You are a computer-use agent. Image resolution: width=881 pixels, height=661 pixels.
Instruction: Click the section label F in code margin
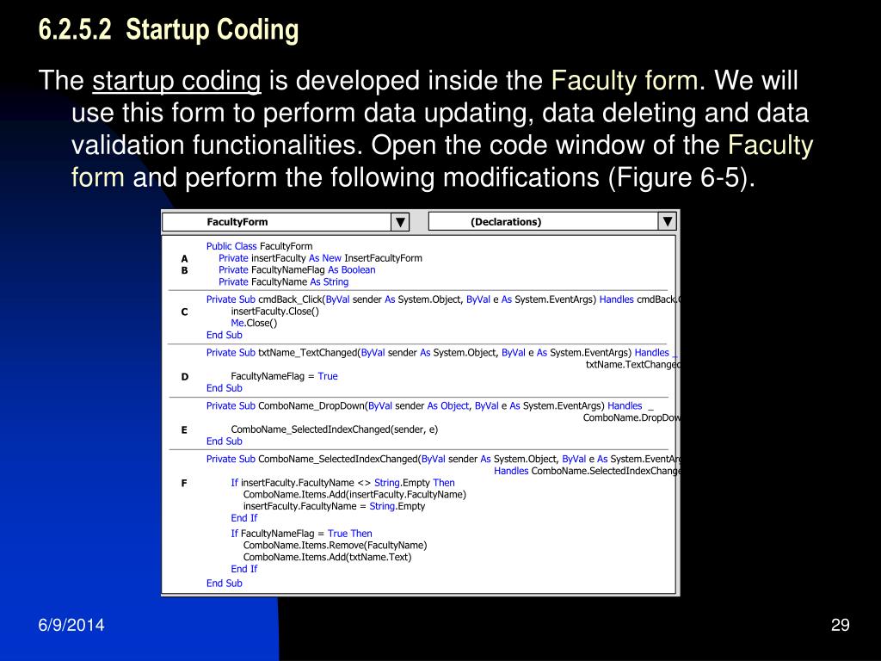(x=184, y=483)
